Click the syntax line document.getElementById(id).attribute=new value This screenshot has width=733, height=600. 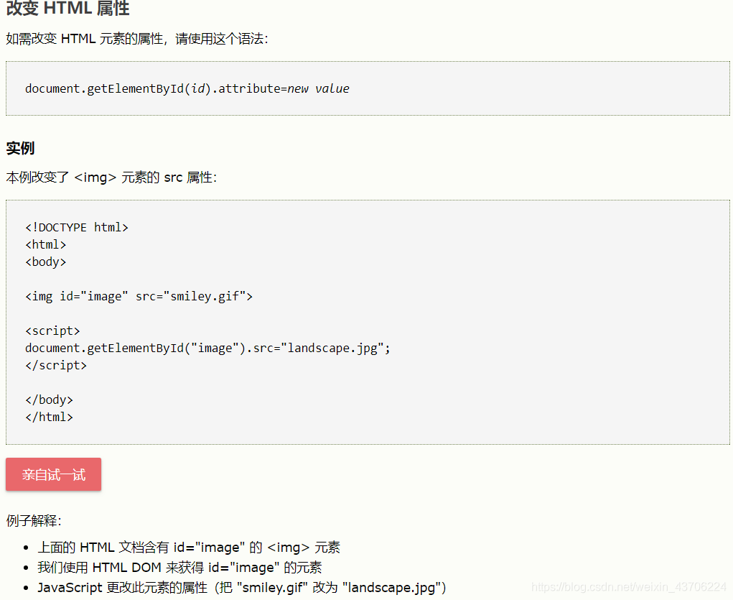tap(187, 88)
